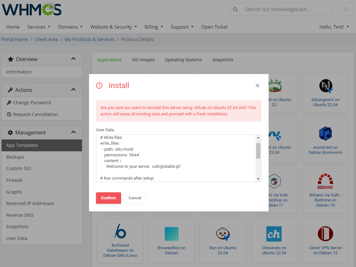Open Reserved IP Addresses

42,204
